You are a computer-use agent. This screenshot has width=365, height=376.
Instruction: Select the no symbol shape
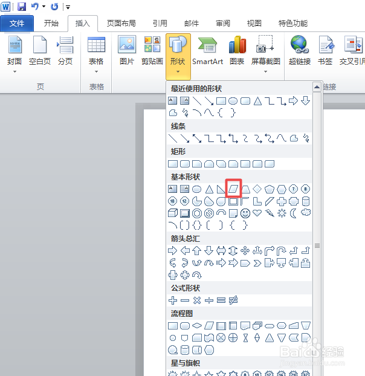point(209,213)
